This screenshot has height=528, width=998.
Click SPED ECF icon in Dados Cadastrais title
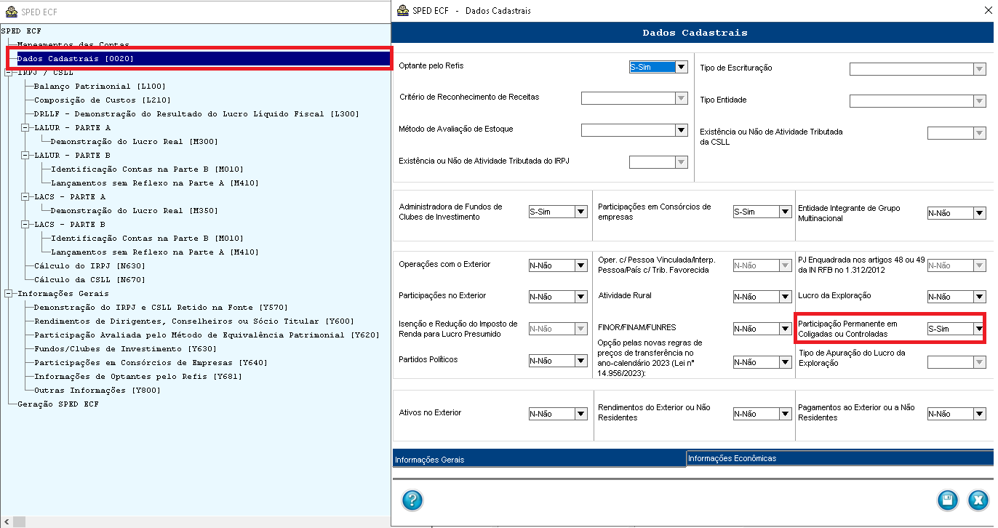pyautogui.click(x=402, y=11)
